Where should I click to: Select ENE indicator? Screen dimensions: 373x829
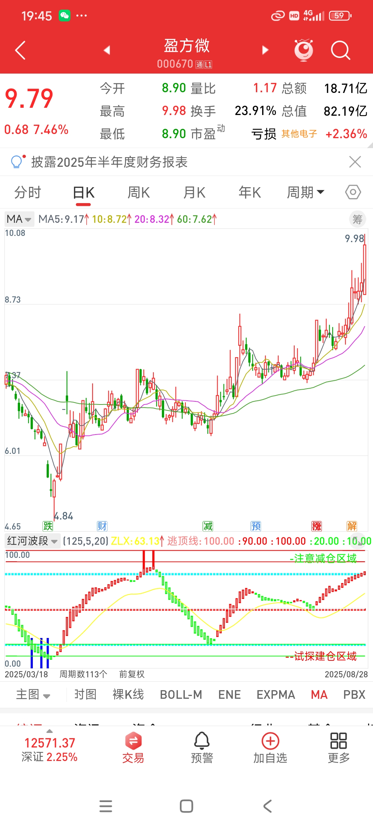pyautogui.click(x=229, y=695)
